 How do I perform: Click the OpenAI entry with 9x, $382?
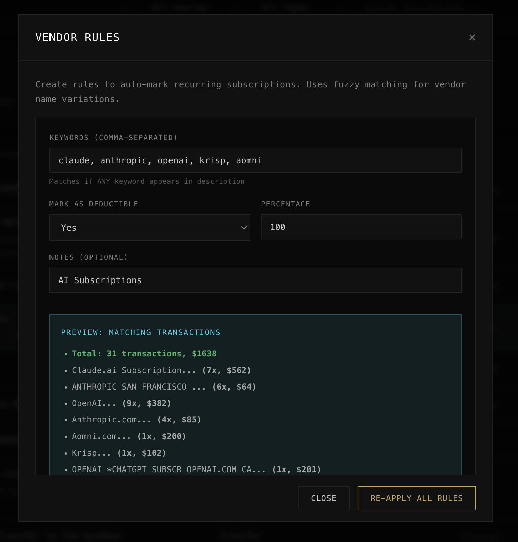121,403
